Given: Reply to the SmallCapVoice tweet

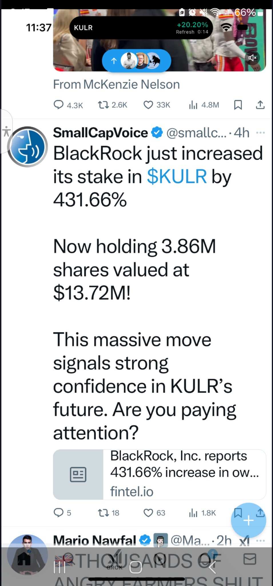Looking at the screenshot, I should point(62,513).
